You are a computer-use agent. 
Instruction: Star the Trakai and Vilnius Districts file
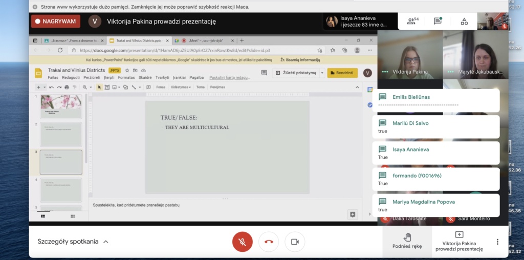click(x=127, y=70)
